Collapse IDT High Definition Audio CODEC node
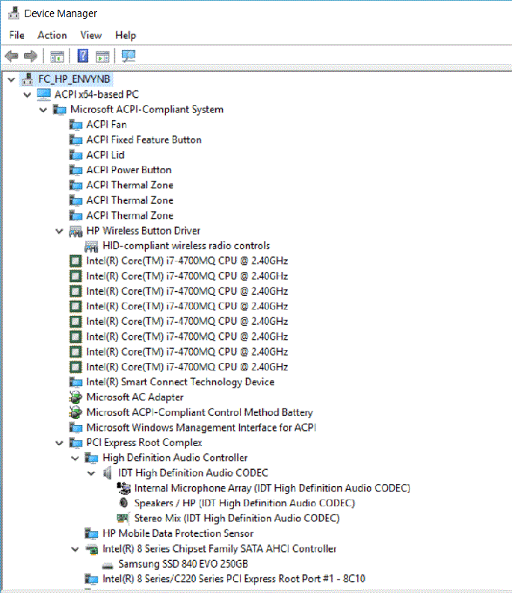The width and height of the screenshot is (512, 593). click(x=91, y=474)
